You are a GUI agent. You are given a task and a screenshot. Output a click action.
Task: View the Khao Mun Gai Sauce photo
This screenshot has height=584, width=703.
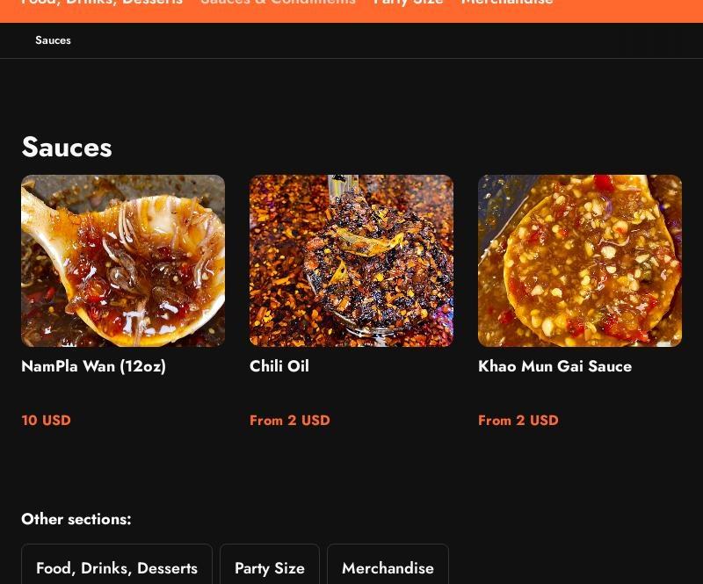(x=580, y=261)
